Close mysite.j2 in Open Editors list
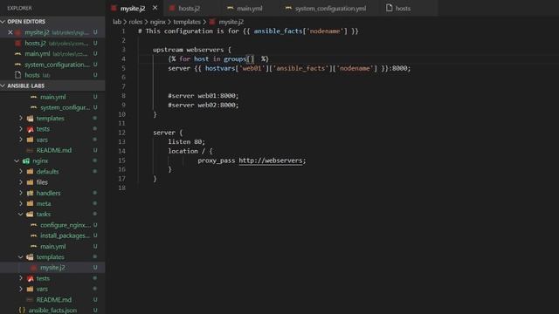559x314 pixels. [10, 32]
